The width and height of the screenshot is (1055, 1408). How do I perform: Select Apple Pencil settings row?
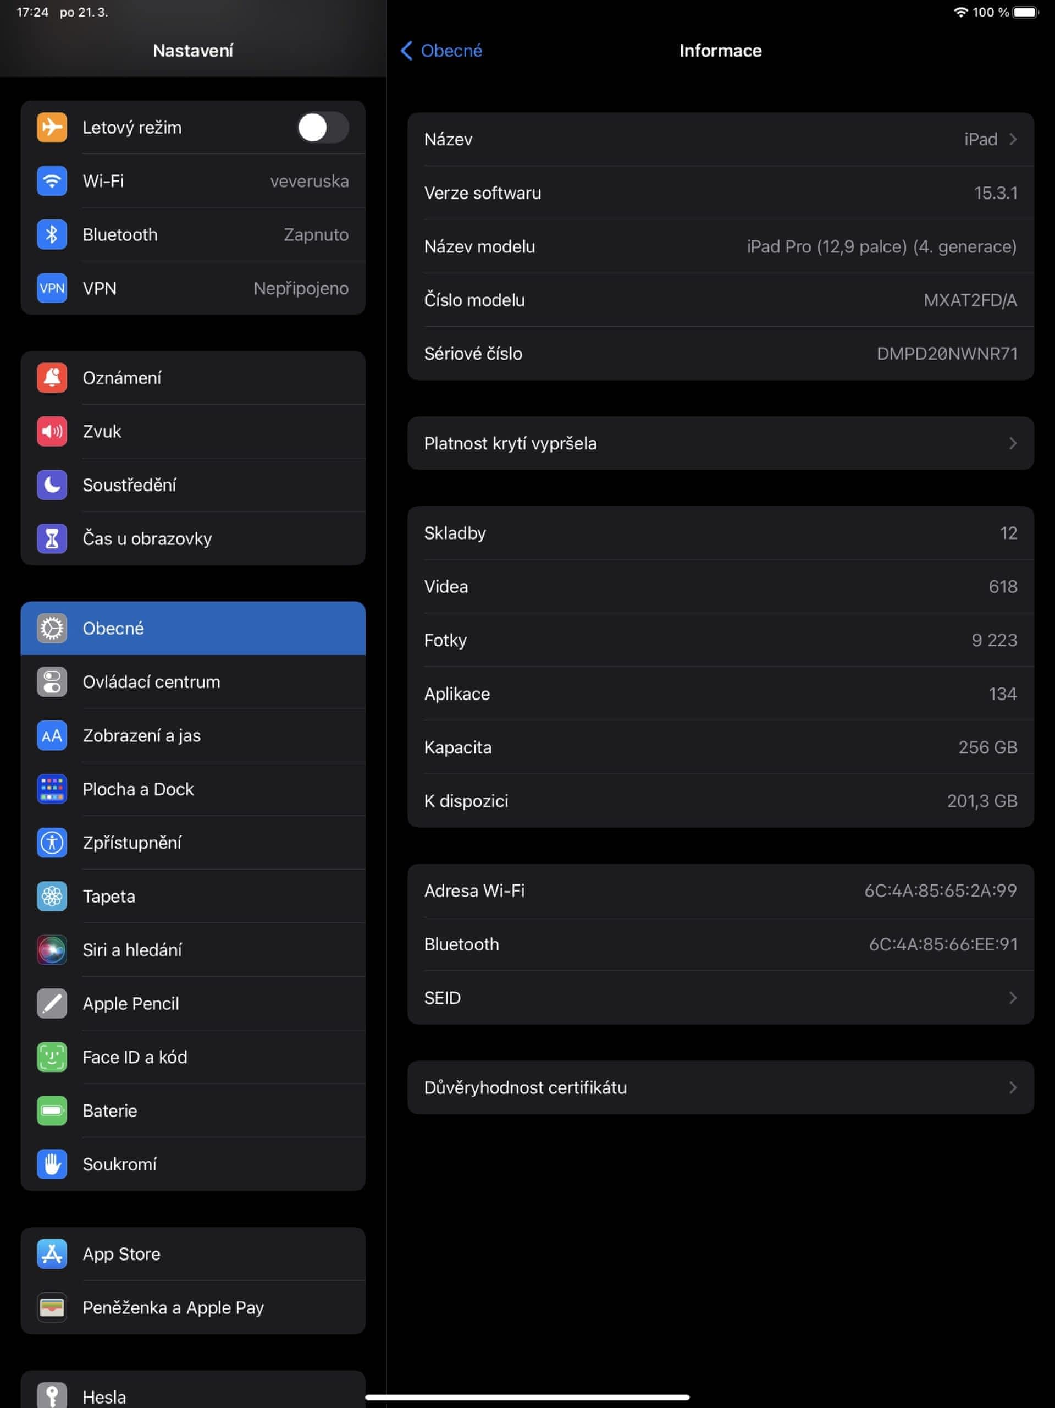[x=193, y=1003]
